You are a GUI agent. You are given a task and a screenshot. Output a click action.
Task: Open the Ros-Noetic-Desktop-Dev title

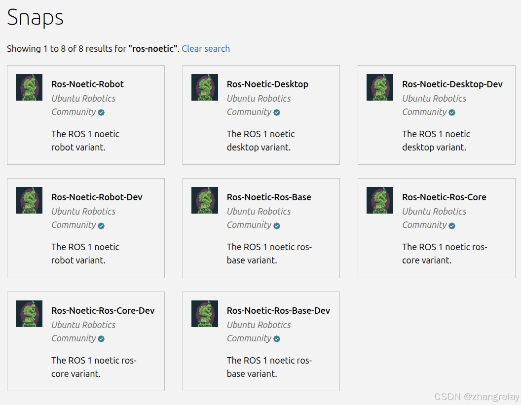(452, 84)
